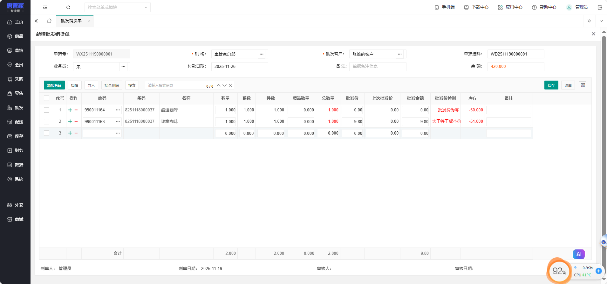
Task: Click the 扫描 button
Action: pos(75,85)
